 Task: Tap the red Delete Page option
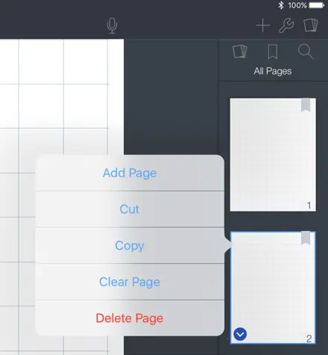(130, 318)
